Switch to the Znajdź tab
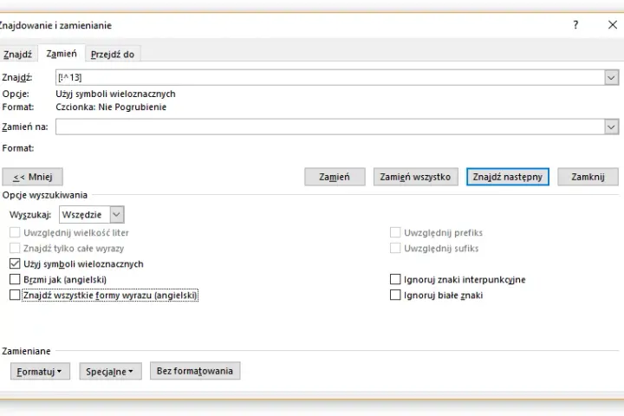This screenshot has height=416, width=624. click(x=17, y=54)
